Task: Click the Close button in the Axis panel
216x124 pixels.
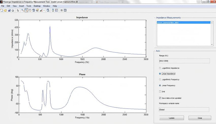Action: click(200, 118)
